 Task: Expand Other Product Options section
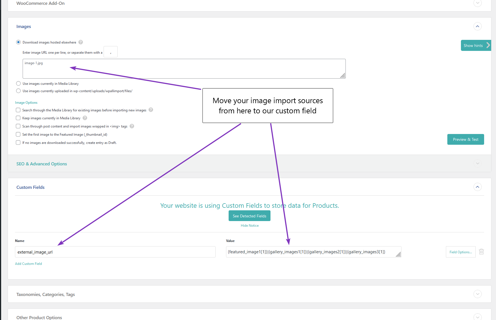pos(477,317)
